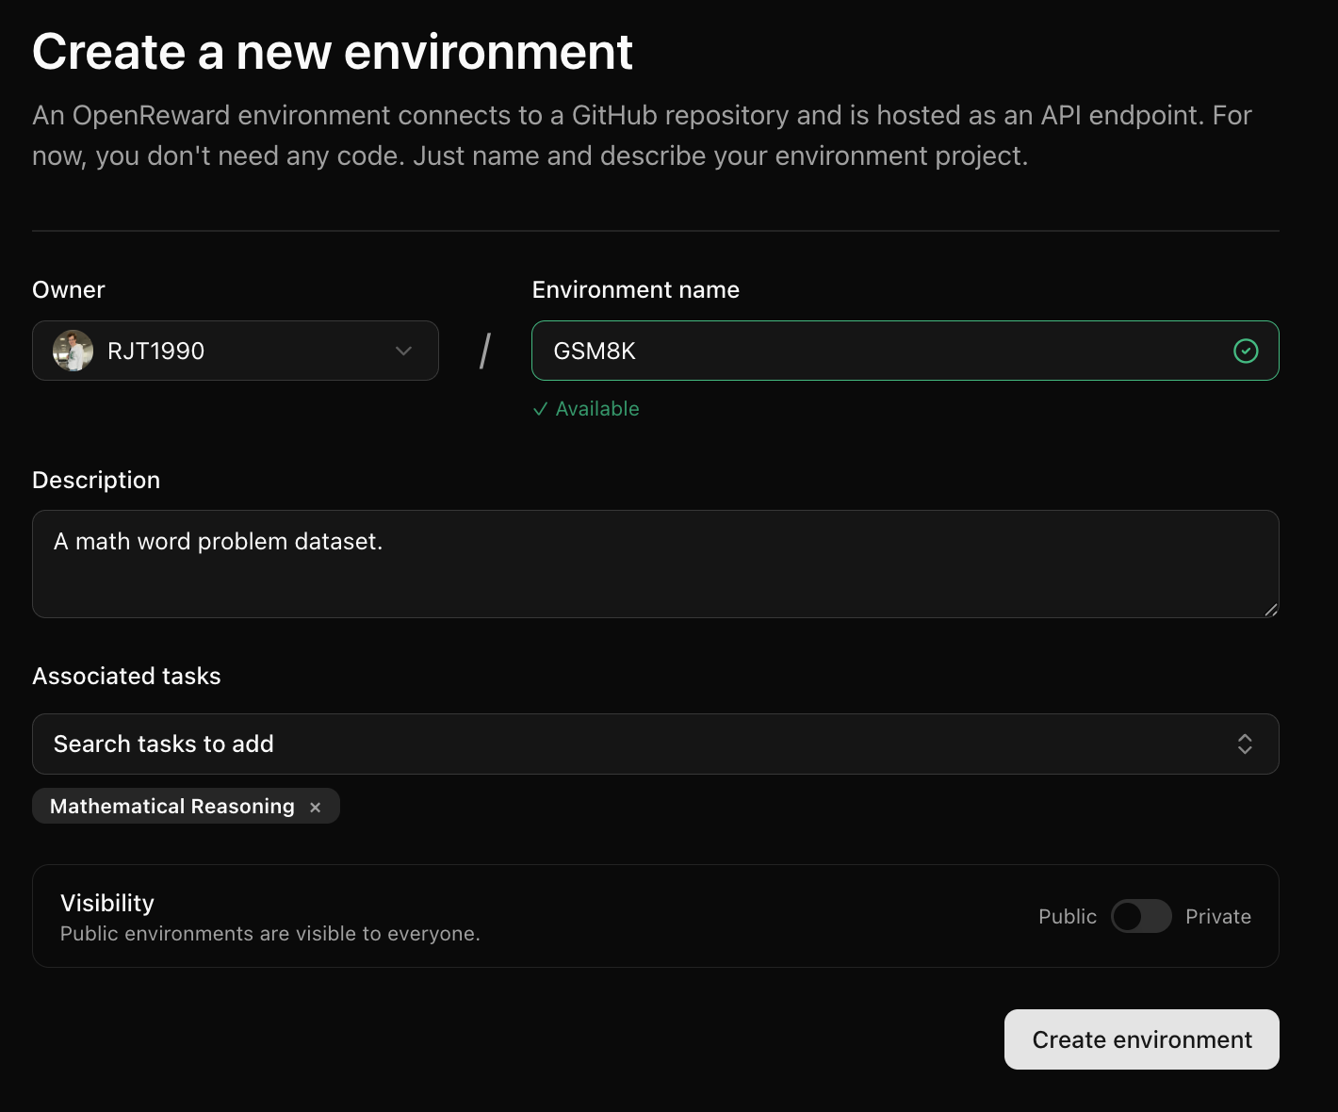Click the Associated tasks section heading
The height and width of the screenshot is (1112, 1338).
126,676
